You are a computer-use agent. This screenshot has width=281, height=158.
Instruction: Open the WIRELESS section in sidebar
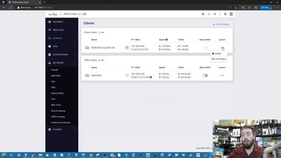point(58,30)
